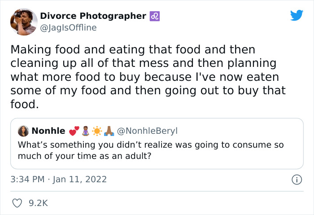314x215 pixels.
Task: Click the Twitter bird logo
Action: pos(297,16)
